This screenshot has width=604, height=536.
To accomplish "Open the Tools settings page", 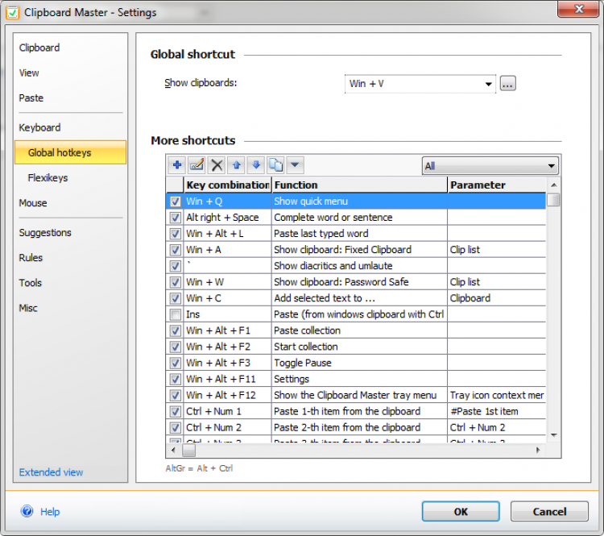I will [x=30, y=283].
